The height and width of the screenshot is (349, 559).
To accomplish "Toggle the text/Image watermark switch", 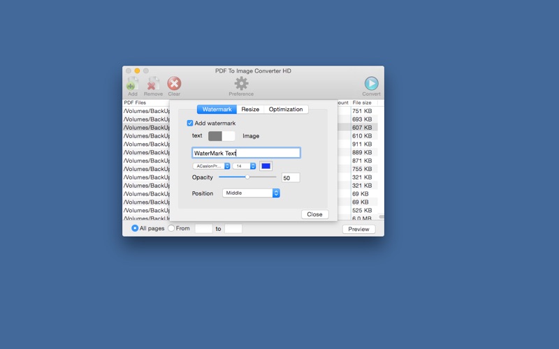I will 222,136.
